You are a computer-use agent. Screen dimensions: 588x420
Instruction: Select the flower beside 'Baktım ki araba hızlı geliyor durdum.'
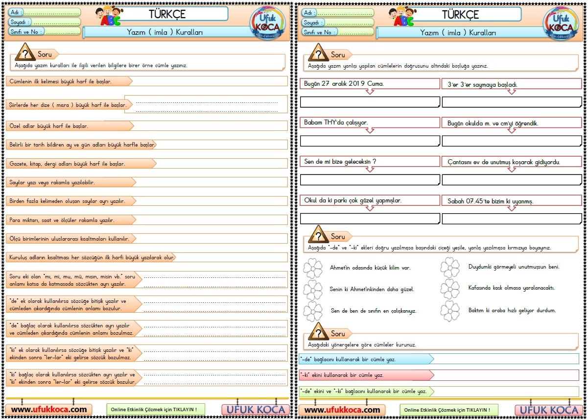450,311
